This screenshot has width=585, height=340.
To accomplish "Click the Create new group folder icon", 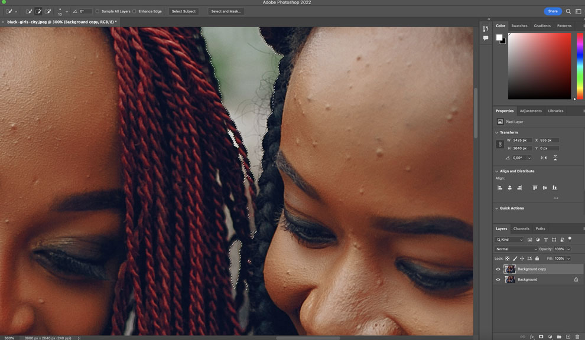I will 560,336.
